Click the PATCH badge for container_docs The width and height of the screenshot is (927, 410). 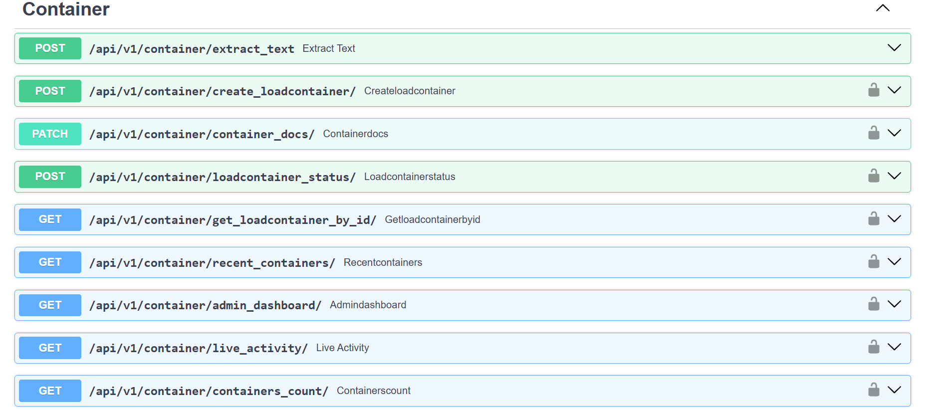(50, 134)
